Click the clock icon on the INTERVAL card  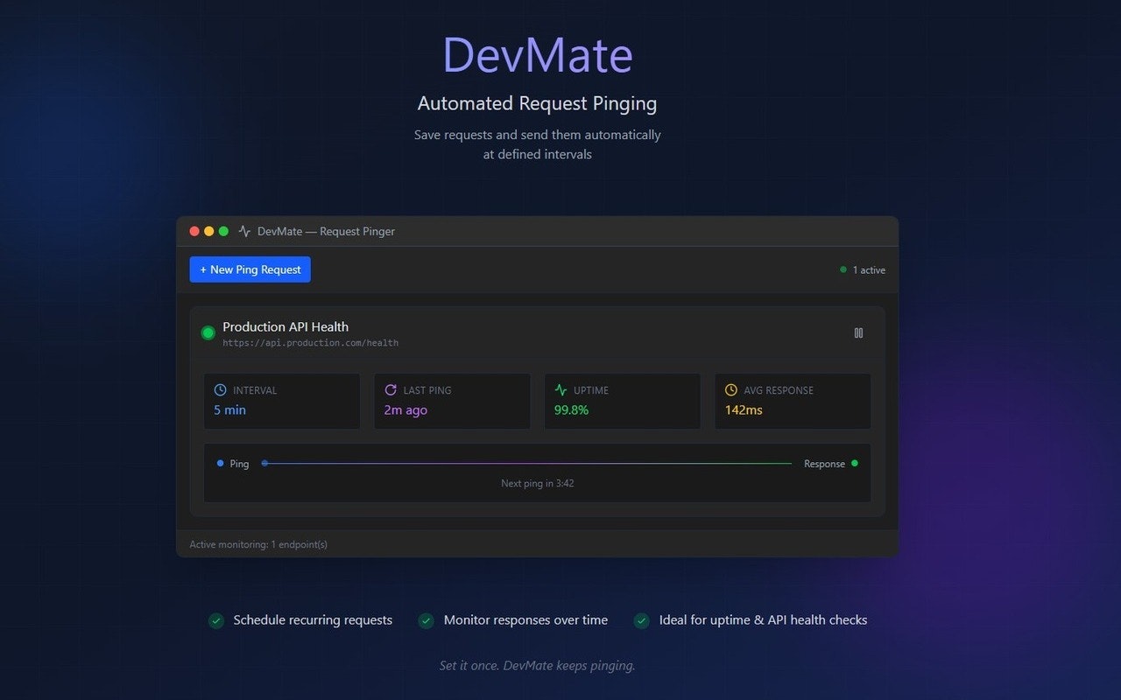(x=220, y=389)
